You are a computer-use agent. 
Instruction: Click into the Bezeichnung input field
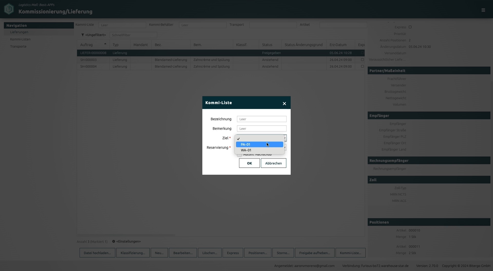(262, 119)
